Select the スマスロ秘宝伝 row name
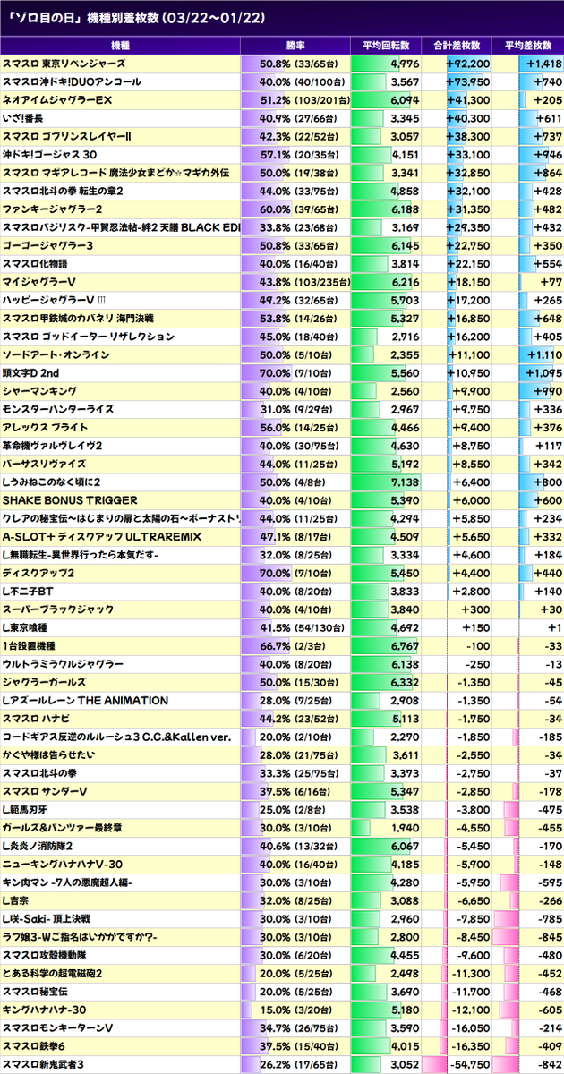 click(36, 992)
